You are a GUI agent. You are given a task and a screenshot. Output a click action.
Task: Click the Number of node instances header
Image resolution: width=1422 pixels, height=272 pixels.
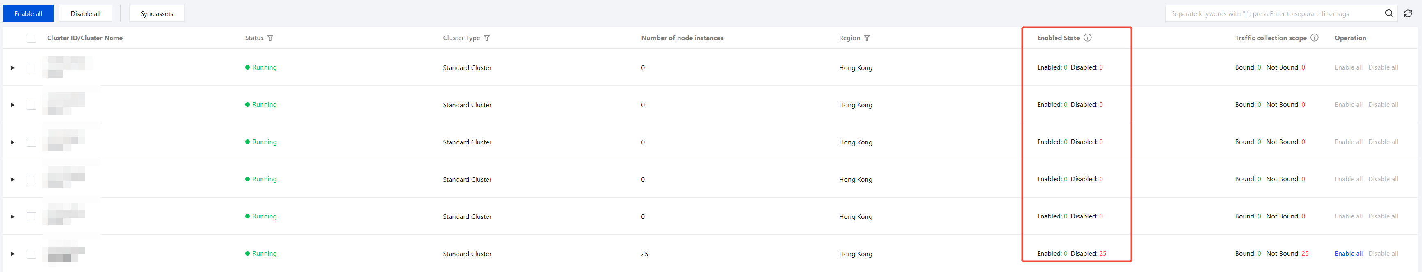tap(682, 38)
